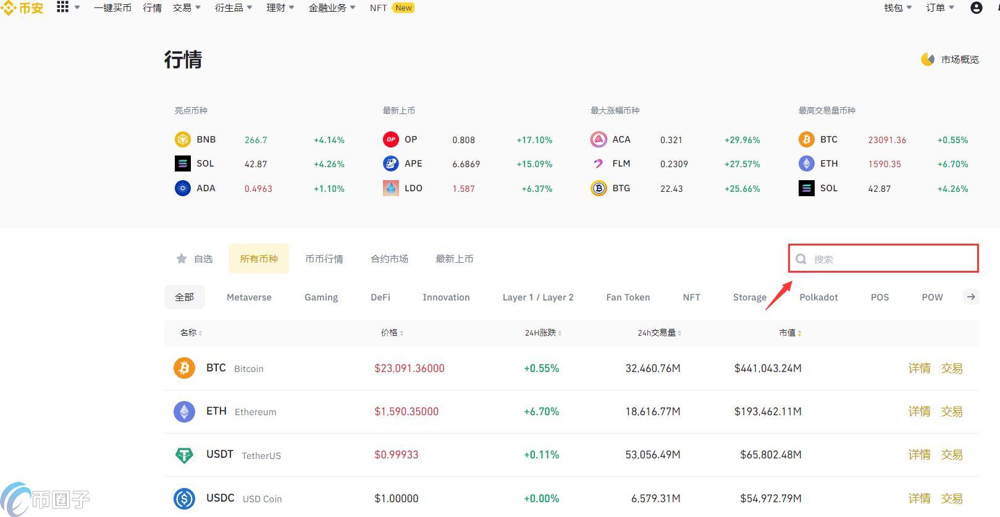This screenshot has height=517, width=1000.
Task: Click the BTC icon under top volume coins
Action: pyautogui.click(x=807, y=139)
